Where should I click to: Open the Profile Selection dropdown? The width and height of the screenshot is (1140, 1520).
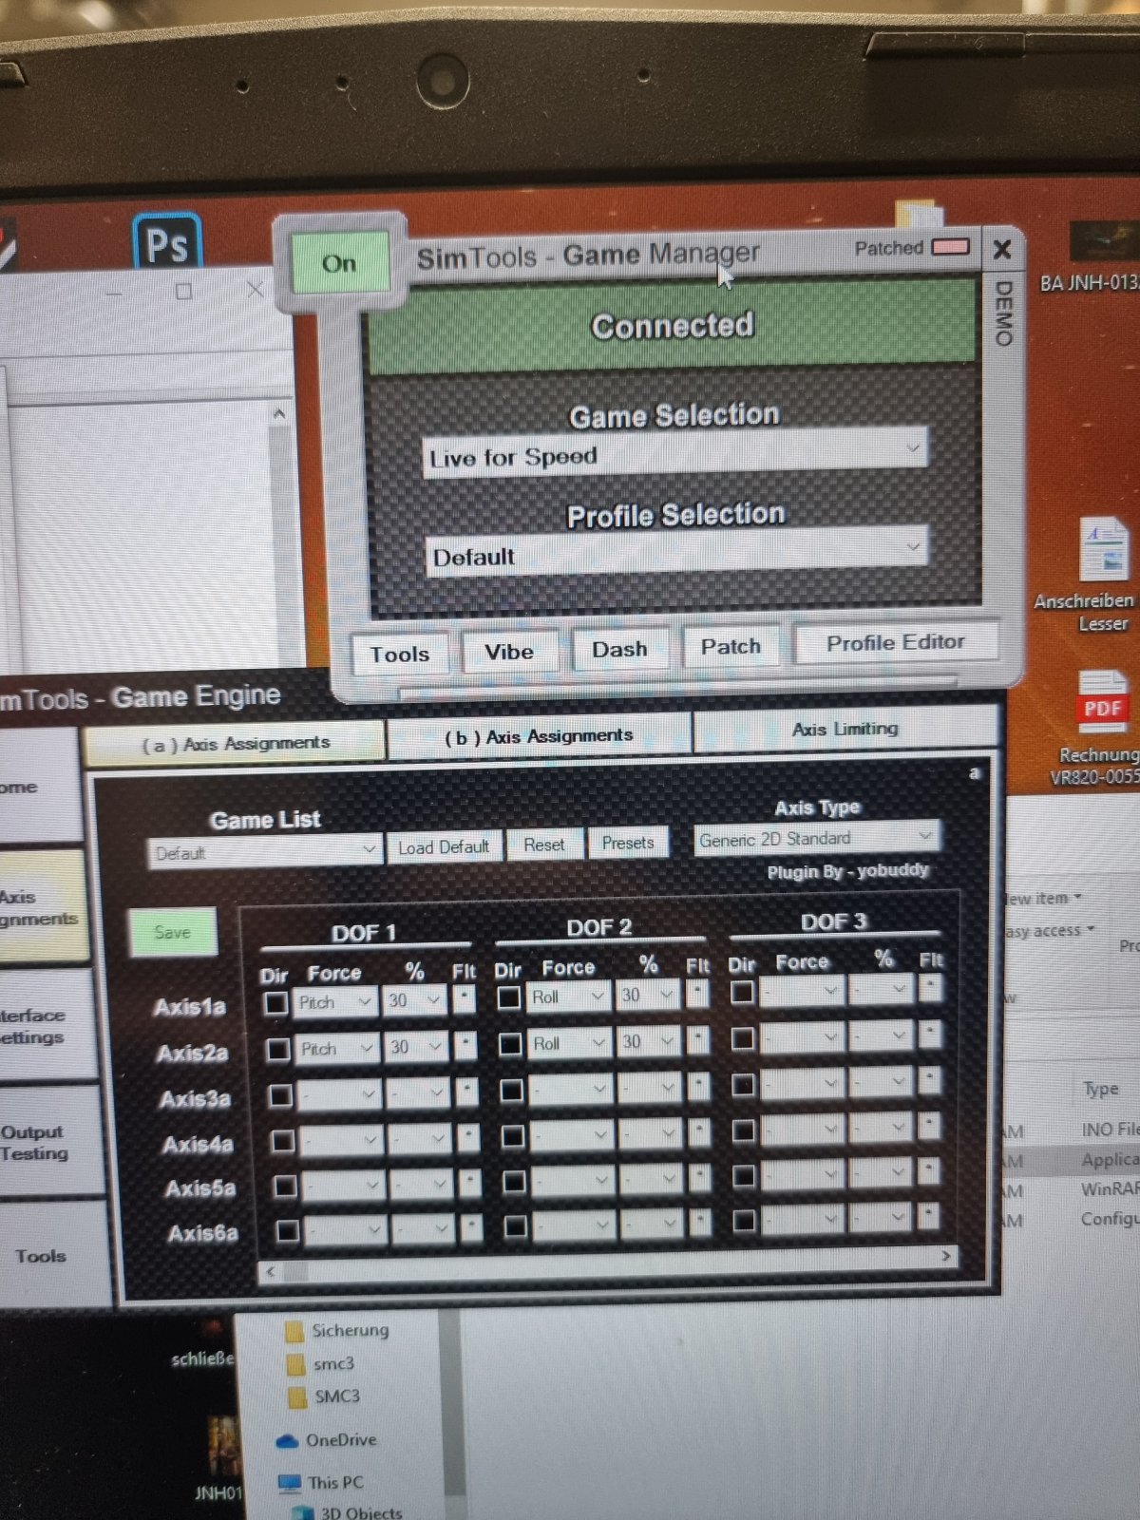(x=675, y=552)
